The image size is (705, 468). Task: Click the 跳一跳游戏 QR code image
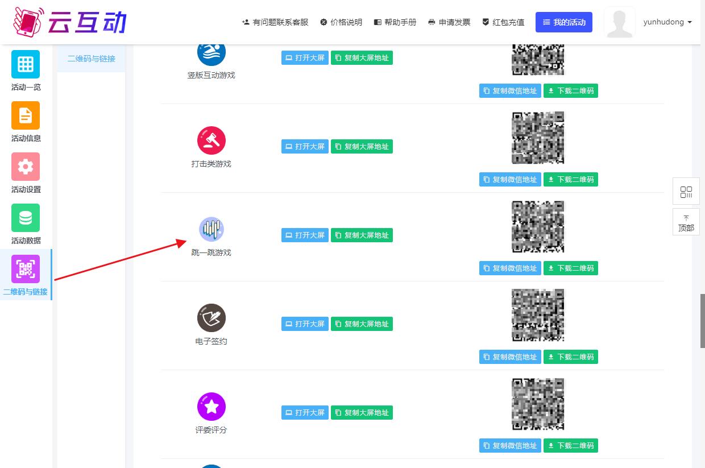coord(538,227)
